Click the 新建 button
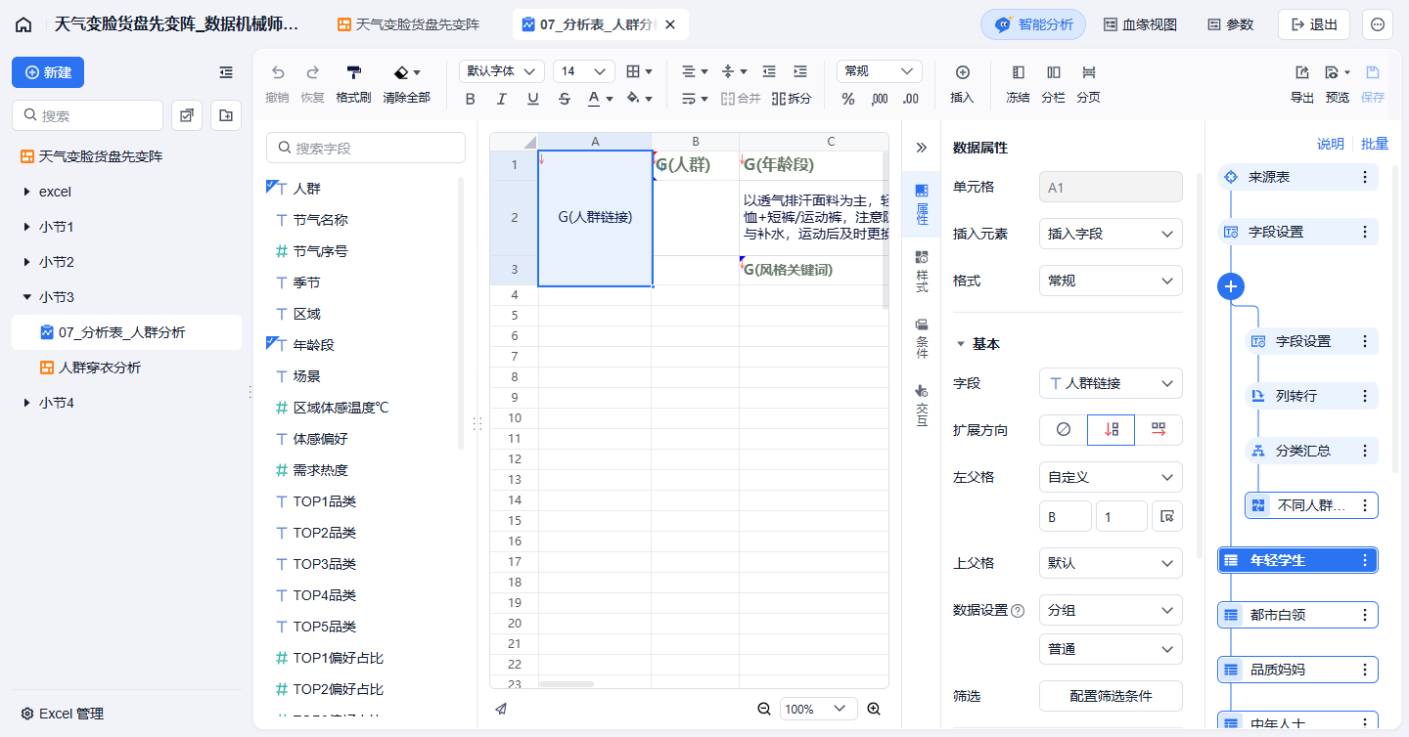 48,72
